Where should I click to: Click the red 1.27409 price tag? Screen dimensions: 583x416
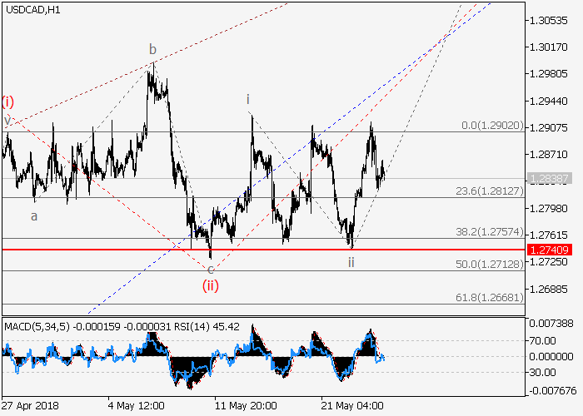[x=548, y=249]
